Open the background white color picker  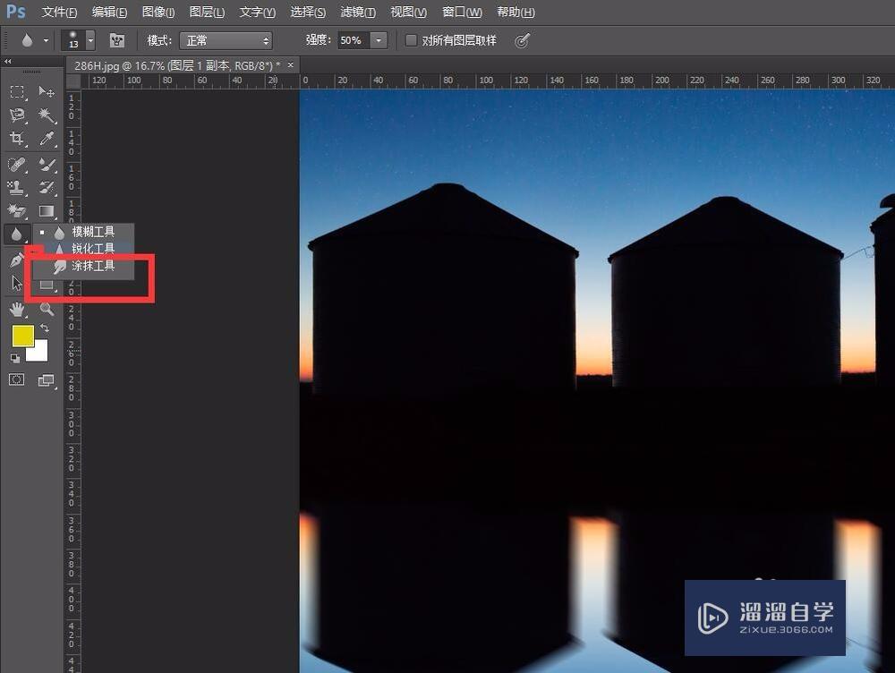point(40,353)
